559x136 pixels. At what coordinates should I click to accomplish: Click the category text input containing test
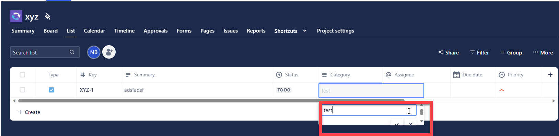369,110
